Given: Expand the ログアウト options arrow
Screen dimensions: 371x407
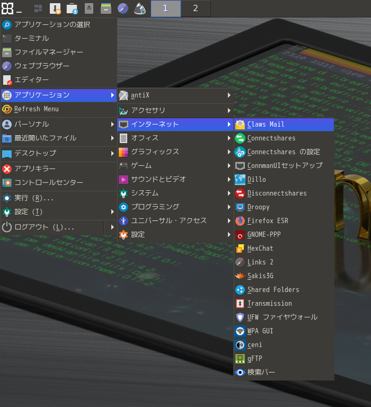Looking at the screenshot, I should tap(112, 227).
